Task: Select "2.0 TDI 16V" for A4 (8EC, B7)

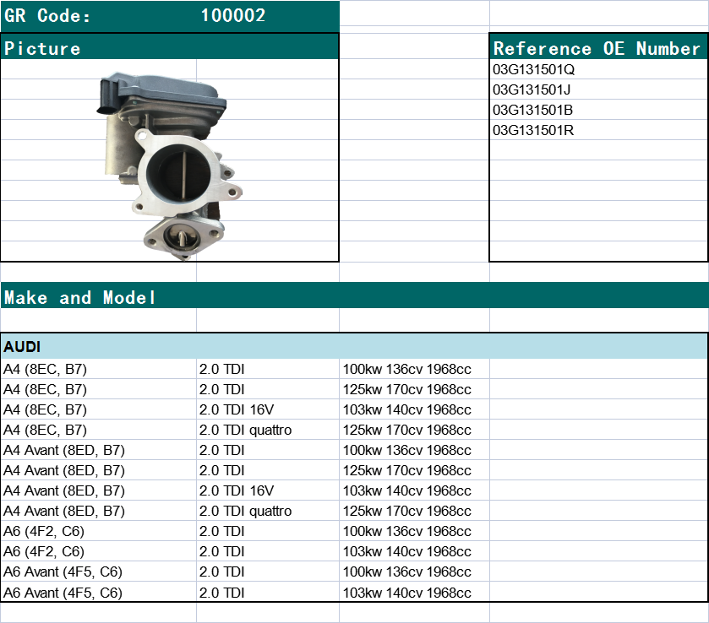Action: (x=237, y=409)
